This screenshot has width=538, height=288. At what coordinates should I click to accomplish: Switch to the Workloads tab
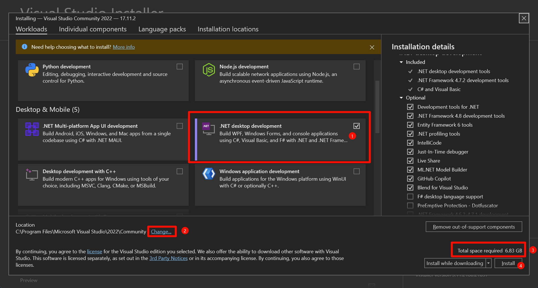pos(31,29)
